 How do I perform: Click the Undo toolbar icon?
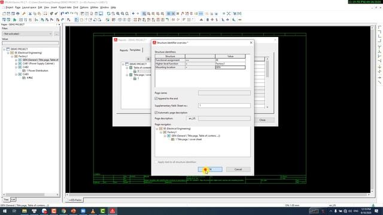tap(67, 14)
